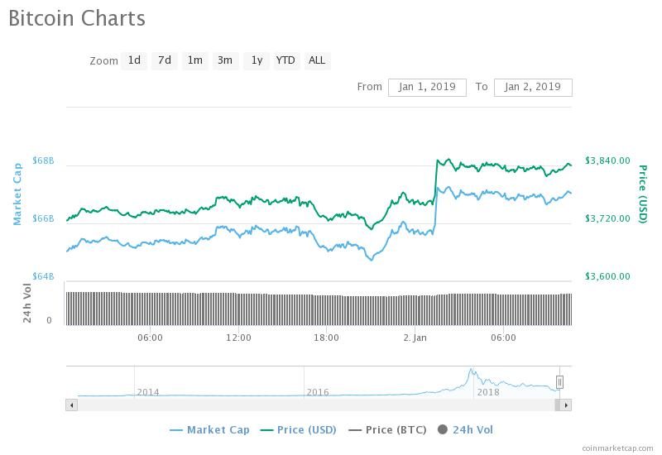Open the coinmarketcap.com credit link
Image resolution: width=662 pixels, height=455 pixels.
pyautogui.click(x=617, y=448)
